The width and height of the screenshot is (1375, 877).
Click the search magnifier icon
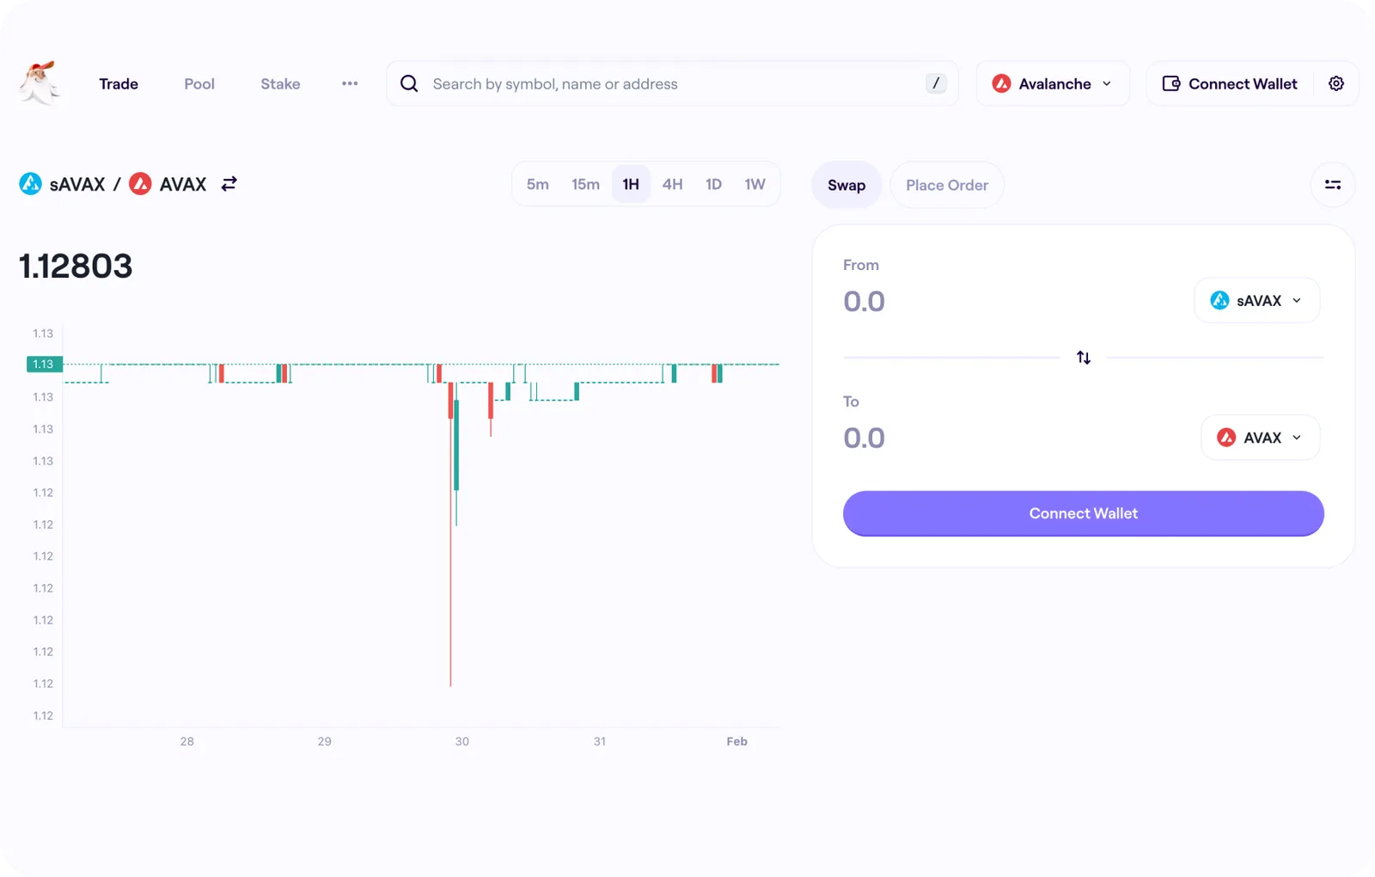click(x=409, y=83)
